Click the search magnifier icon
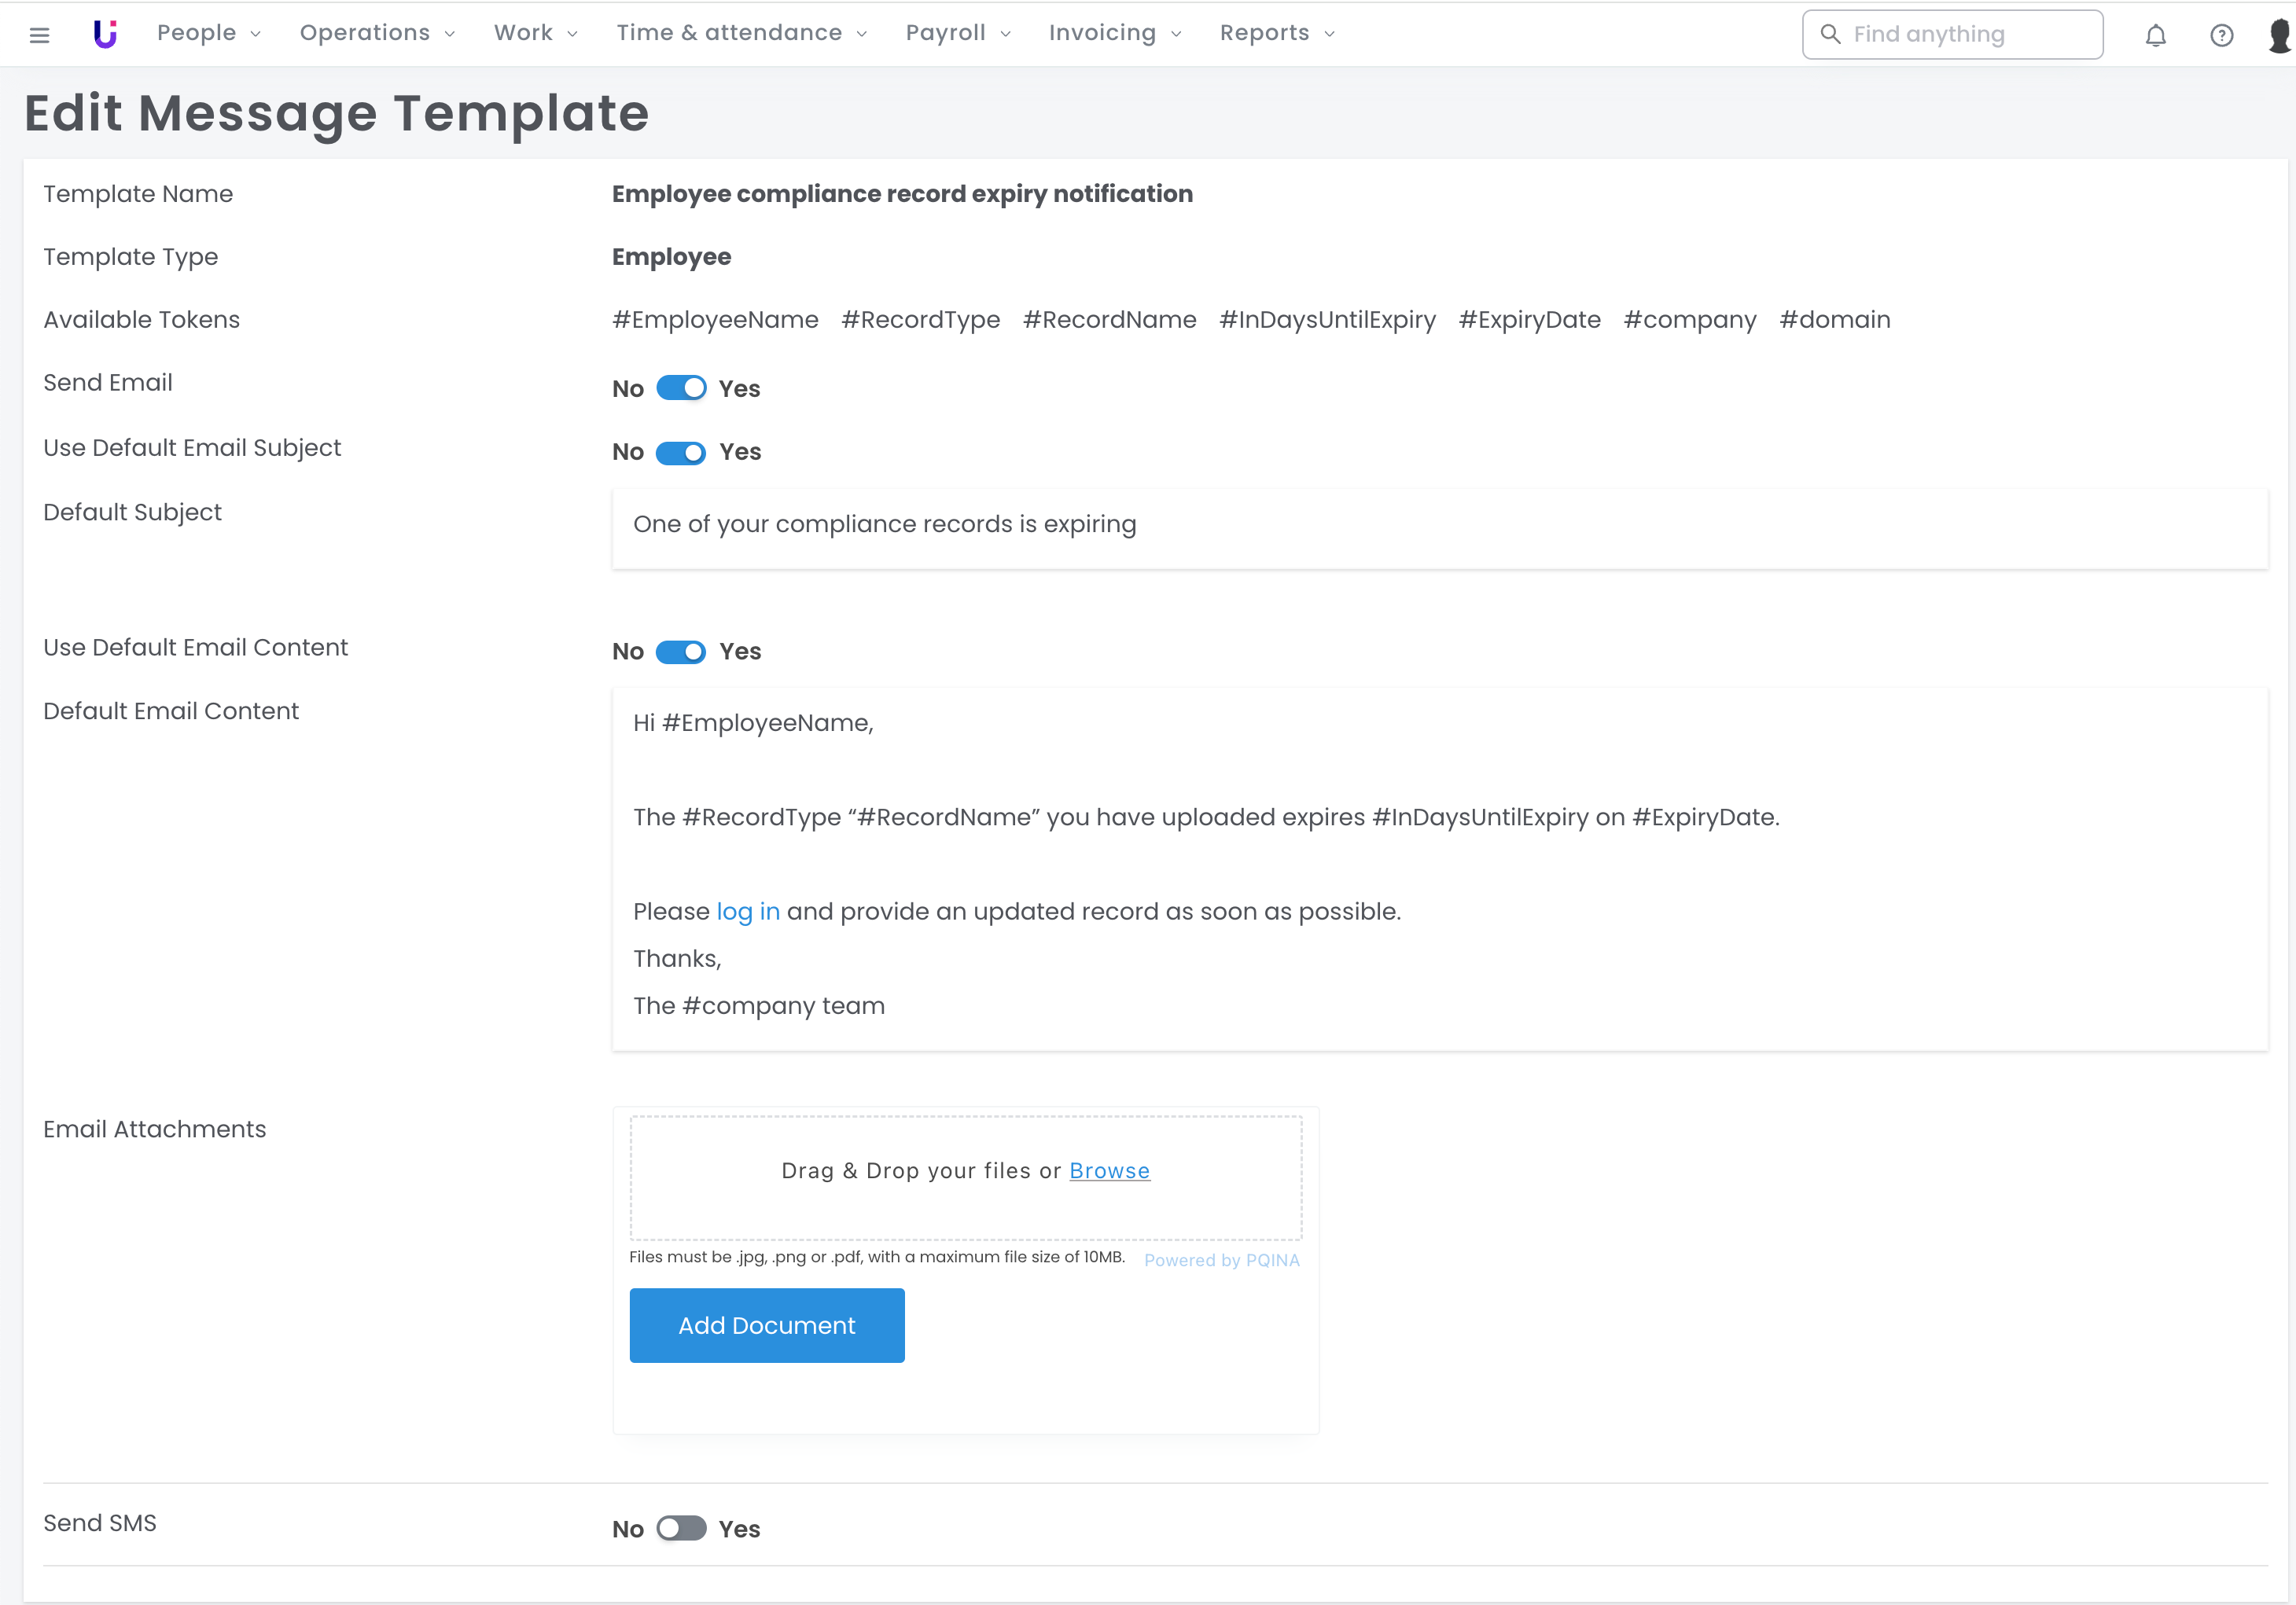 pyautogui.click(x=1830, y=34)
